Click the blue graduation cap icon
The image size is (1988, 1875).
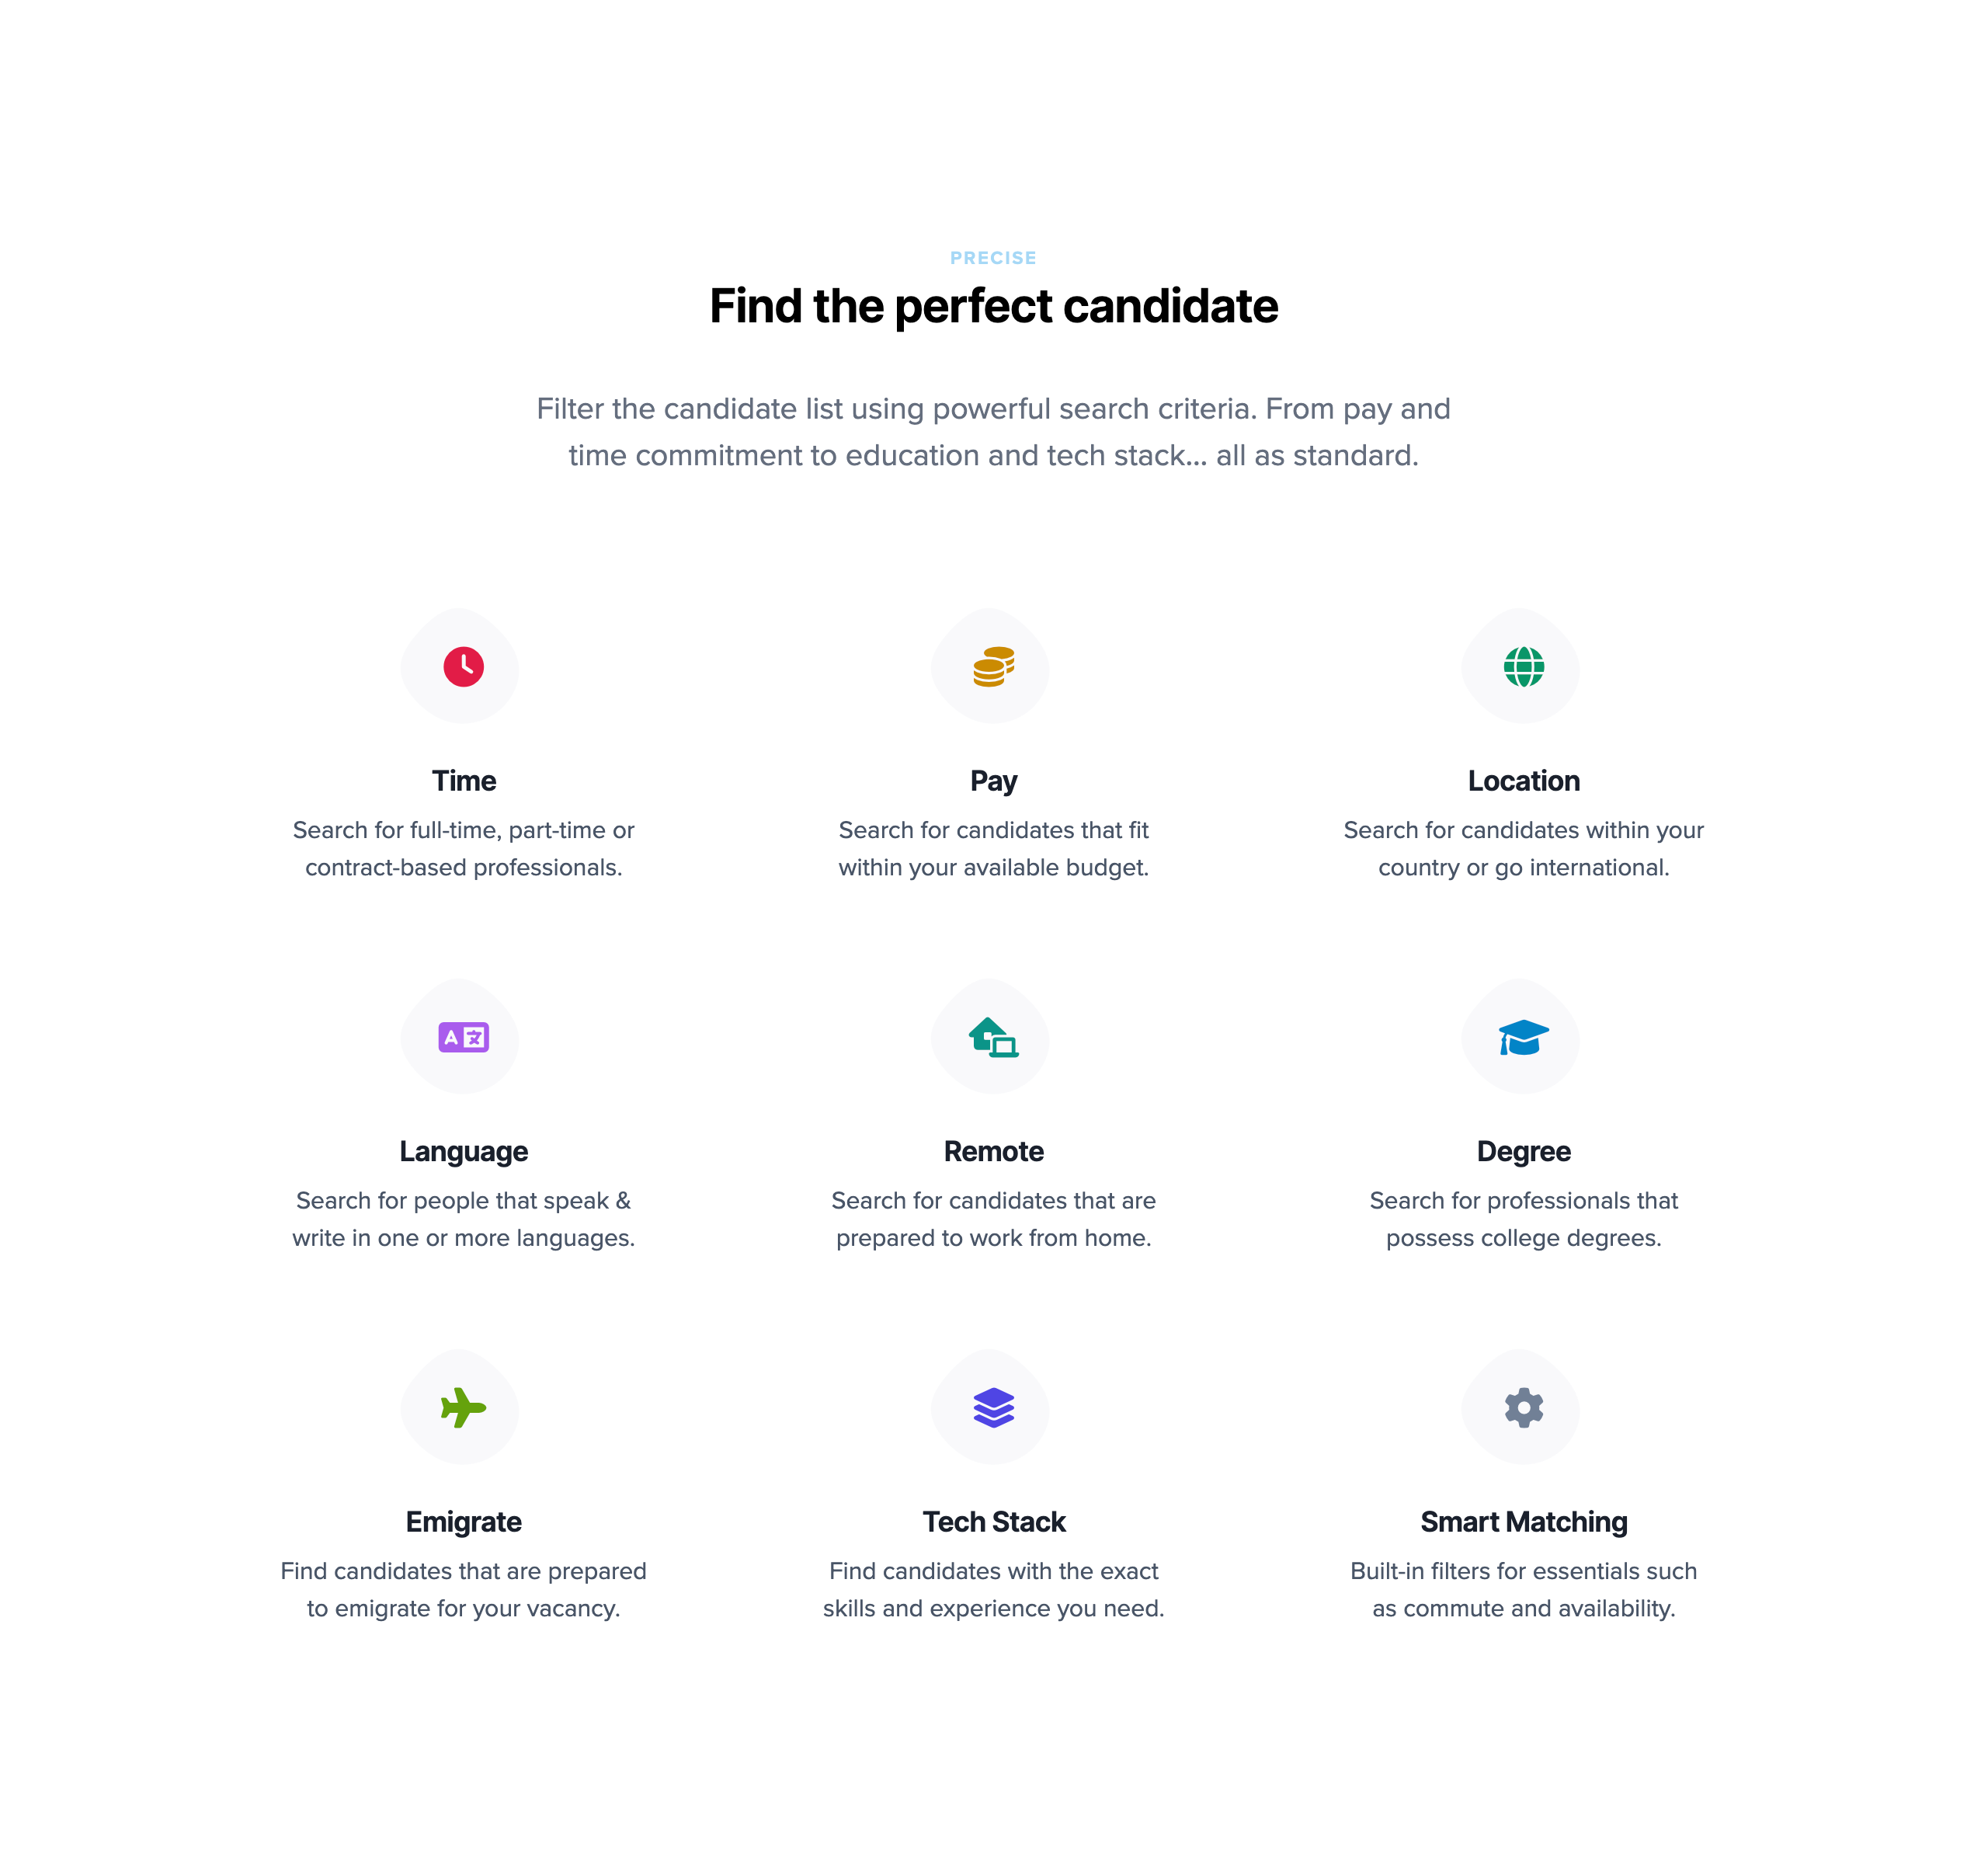[1524, 1037]
